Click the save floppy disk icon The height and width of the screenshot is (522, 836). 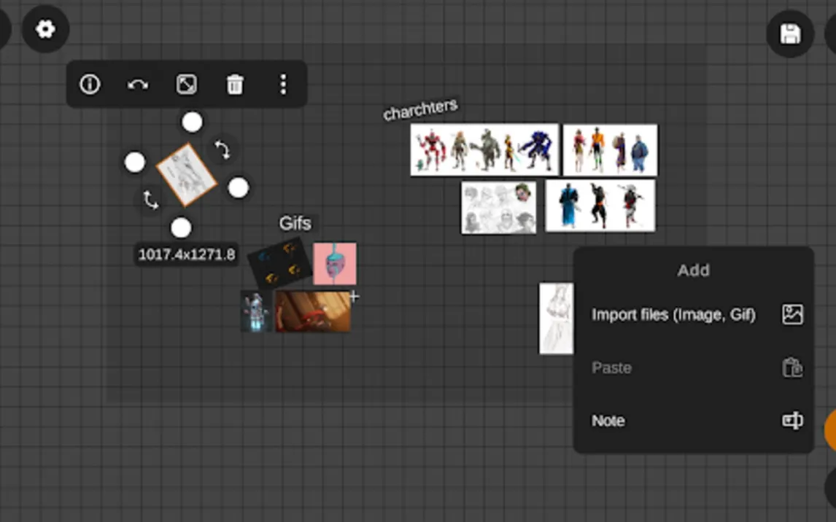(x=790, y=34)
